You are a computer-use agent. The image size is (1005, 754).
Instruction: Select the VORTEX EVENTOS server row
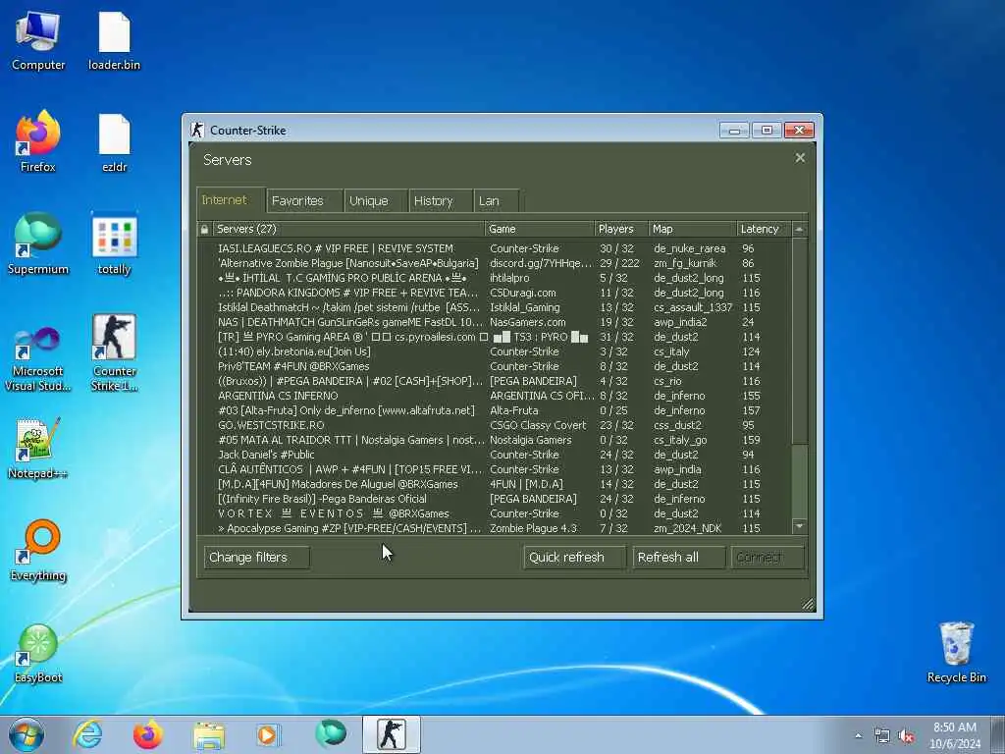[x=495, y=513]
